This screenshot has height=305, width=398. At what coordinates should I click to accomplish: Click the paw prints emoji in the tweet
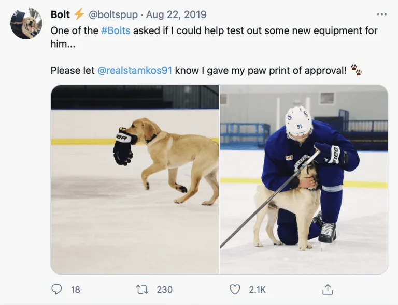pyautogui.click(x=356, y=70)
